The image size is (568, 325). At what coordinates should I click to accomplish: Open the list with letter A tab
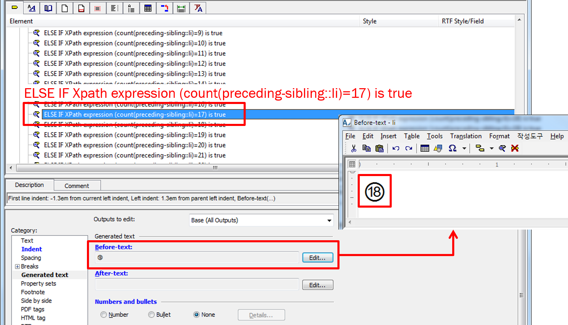[x=131, y=8]
